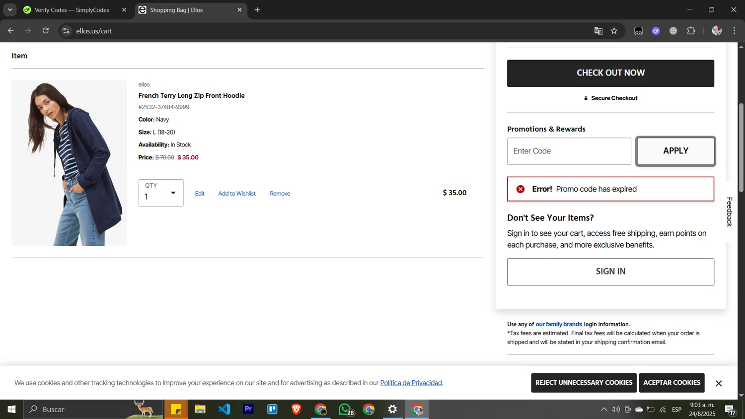Open new tab with plus button
745x419 pixels.
click(x=257, y=10)
